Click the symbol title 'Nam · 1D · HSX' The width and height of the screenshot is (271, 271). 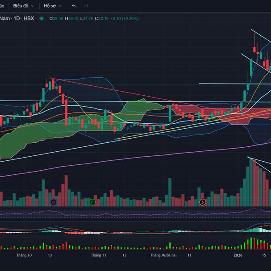click(17, 19)
